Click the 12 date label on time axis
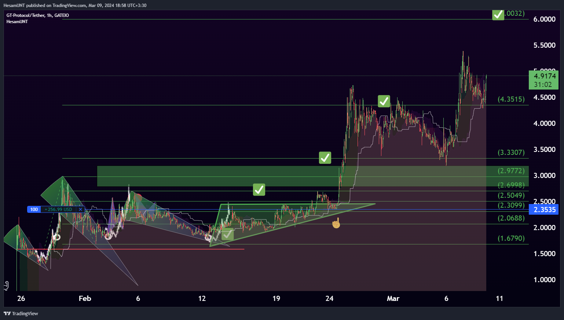Image resolution: width=564 pixels, height=320 pixels. [x=202, y=298]
